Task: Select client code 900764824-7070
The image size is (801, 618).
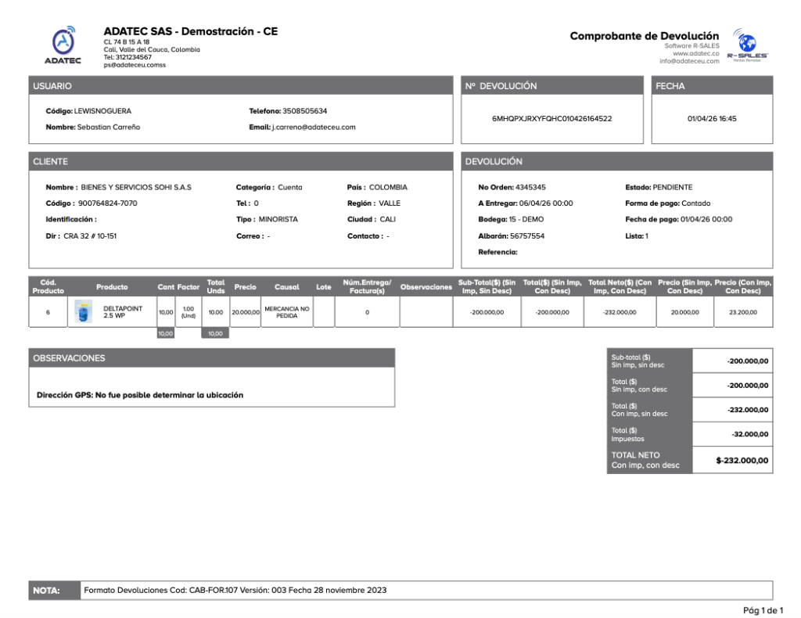Action: [107, 203]
